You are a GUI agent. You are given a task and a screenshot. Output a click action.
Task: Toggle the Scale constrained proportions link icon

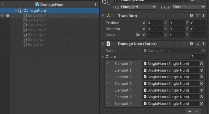138,35
